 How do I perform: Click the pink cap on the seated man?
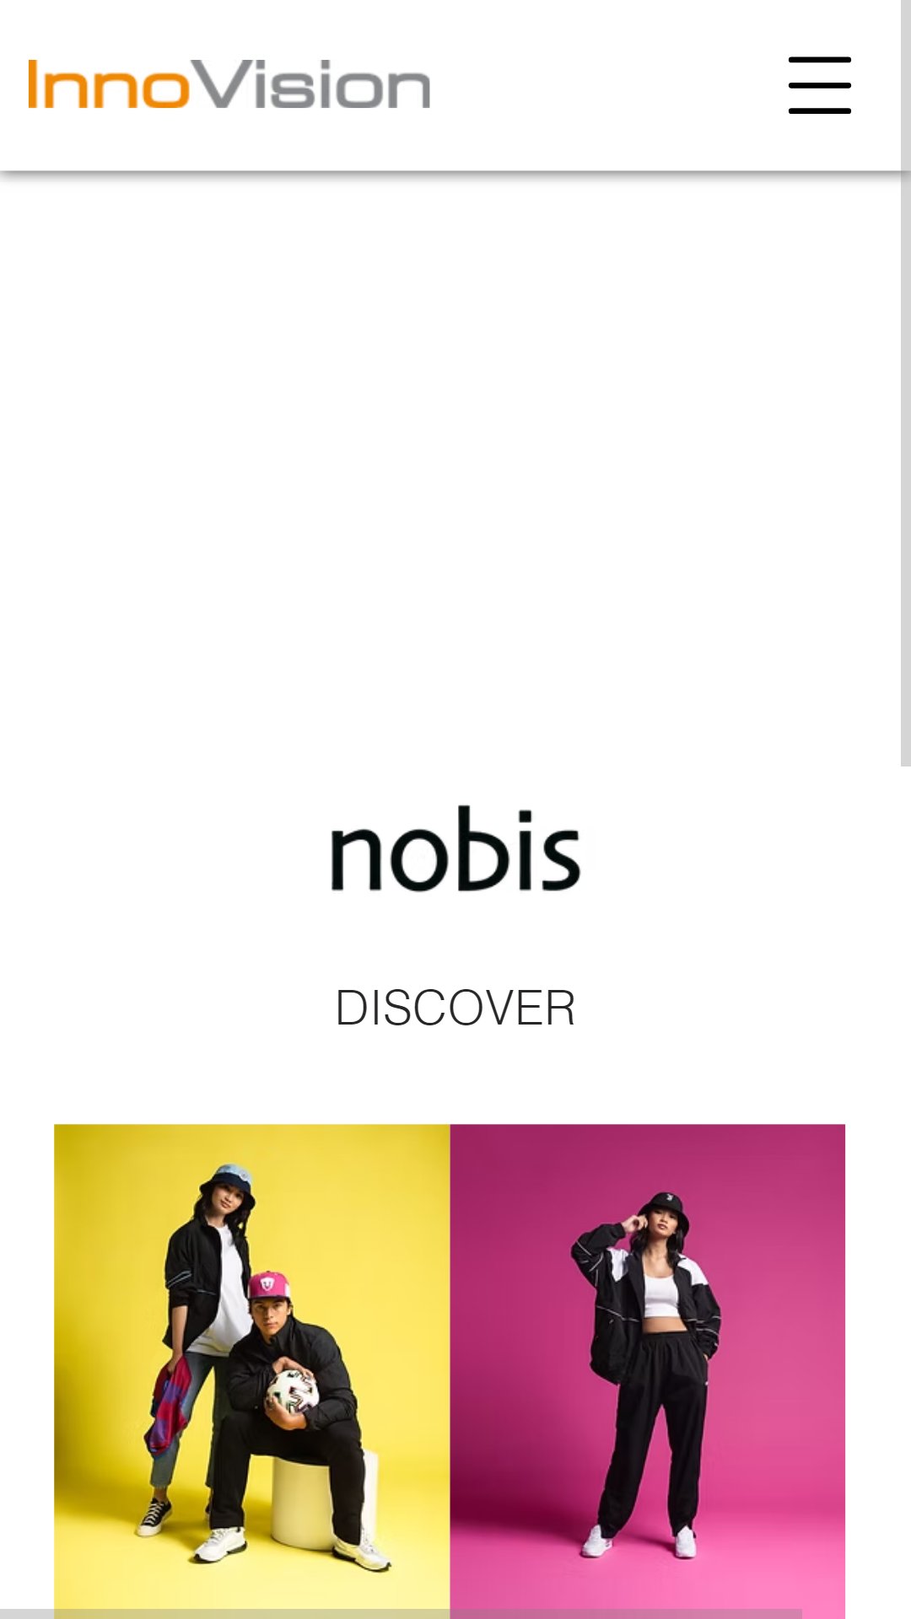(x=269, y=1286)
